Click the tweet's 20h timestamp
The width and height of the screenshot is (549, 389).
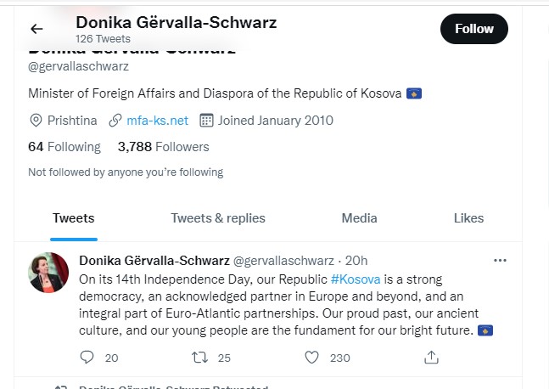tap(357, 260)
